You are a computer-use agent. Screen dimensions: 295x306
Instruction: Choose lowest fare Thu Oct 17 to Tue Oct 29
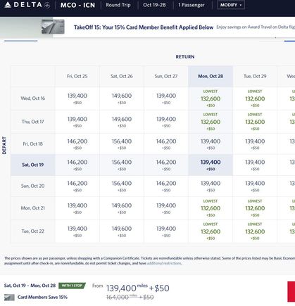click(x=255, y=122)
